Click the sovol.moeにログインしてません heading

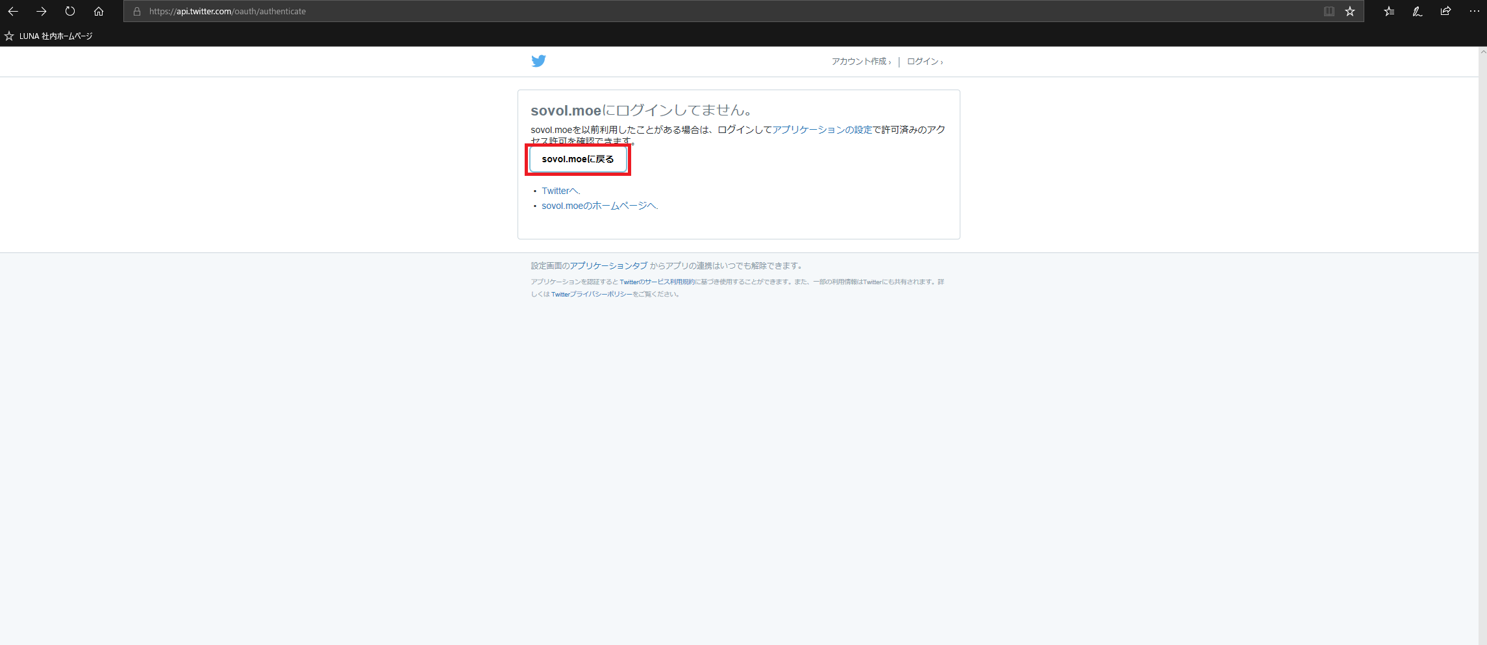pyautogui.click(x=642, y=110)
